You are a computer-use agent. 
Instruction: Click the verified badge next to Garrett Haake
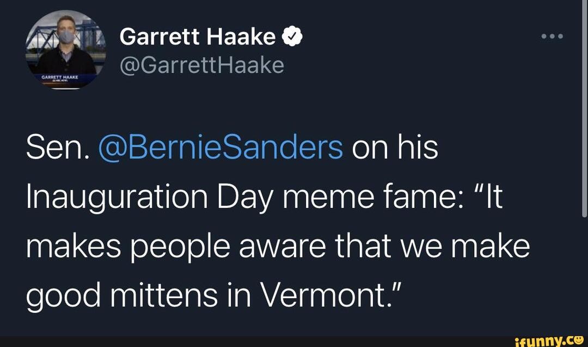(x=292, y=35)
